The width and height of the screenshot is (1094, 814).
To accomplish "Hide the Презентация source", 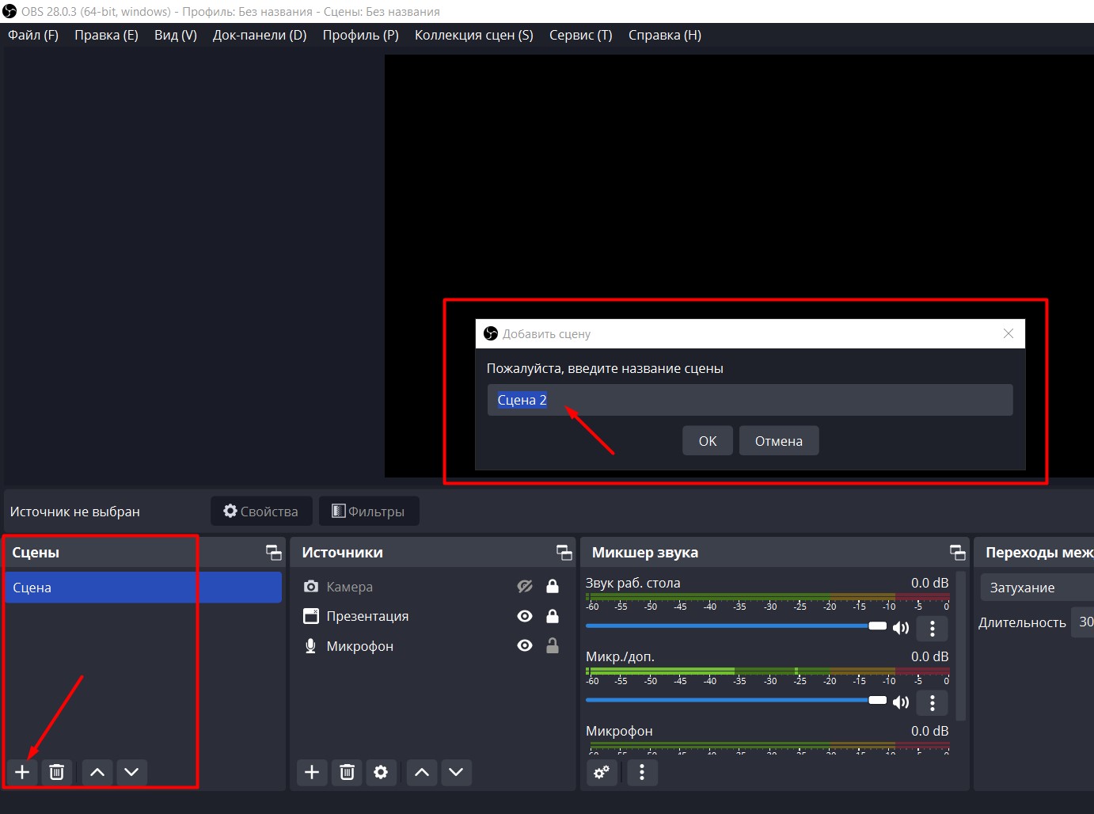I will click(x=524, y=616).
